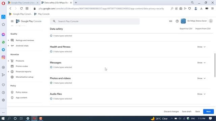Open weather widget showing 26°C Clear
Image resolution: width=216 pixels, height=121 pixels.
pos(159,119)
